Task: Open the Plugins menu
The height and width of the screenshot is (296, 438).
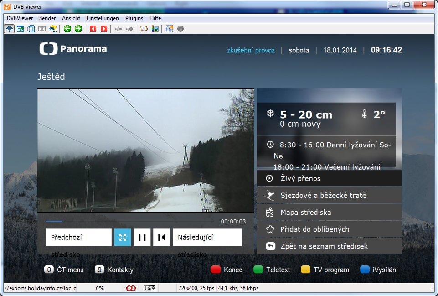Action: coord(134,18)
